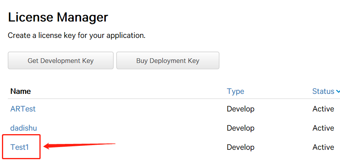Click the Active status of dadishu
This screenshot has width=340, height=167.
pos(323,128)
